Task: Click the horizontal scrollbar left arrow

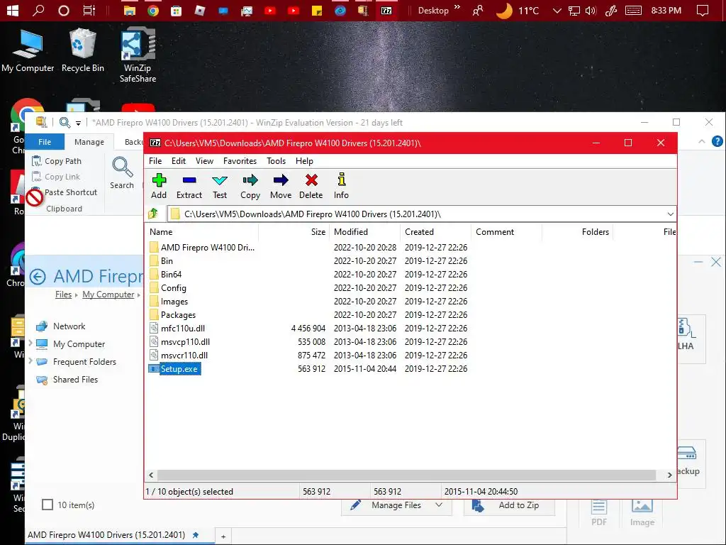Action: (x=152, y=475)
